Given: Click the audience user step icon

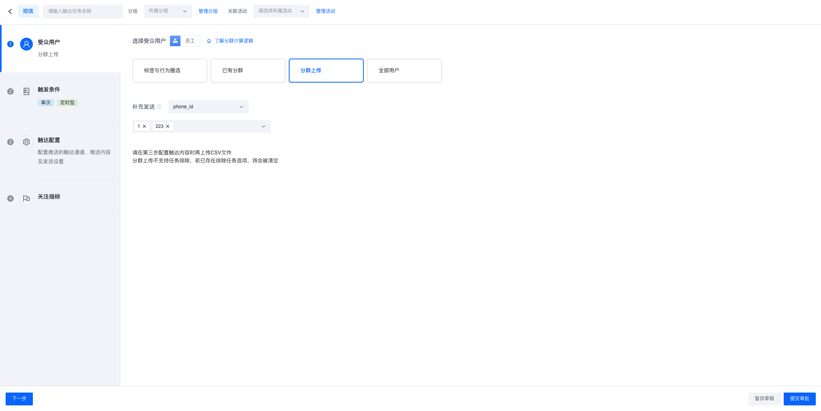Looking at the screenshot, I should [26, 44].
